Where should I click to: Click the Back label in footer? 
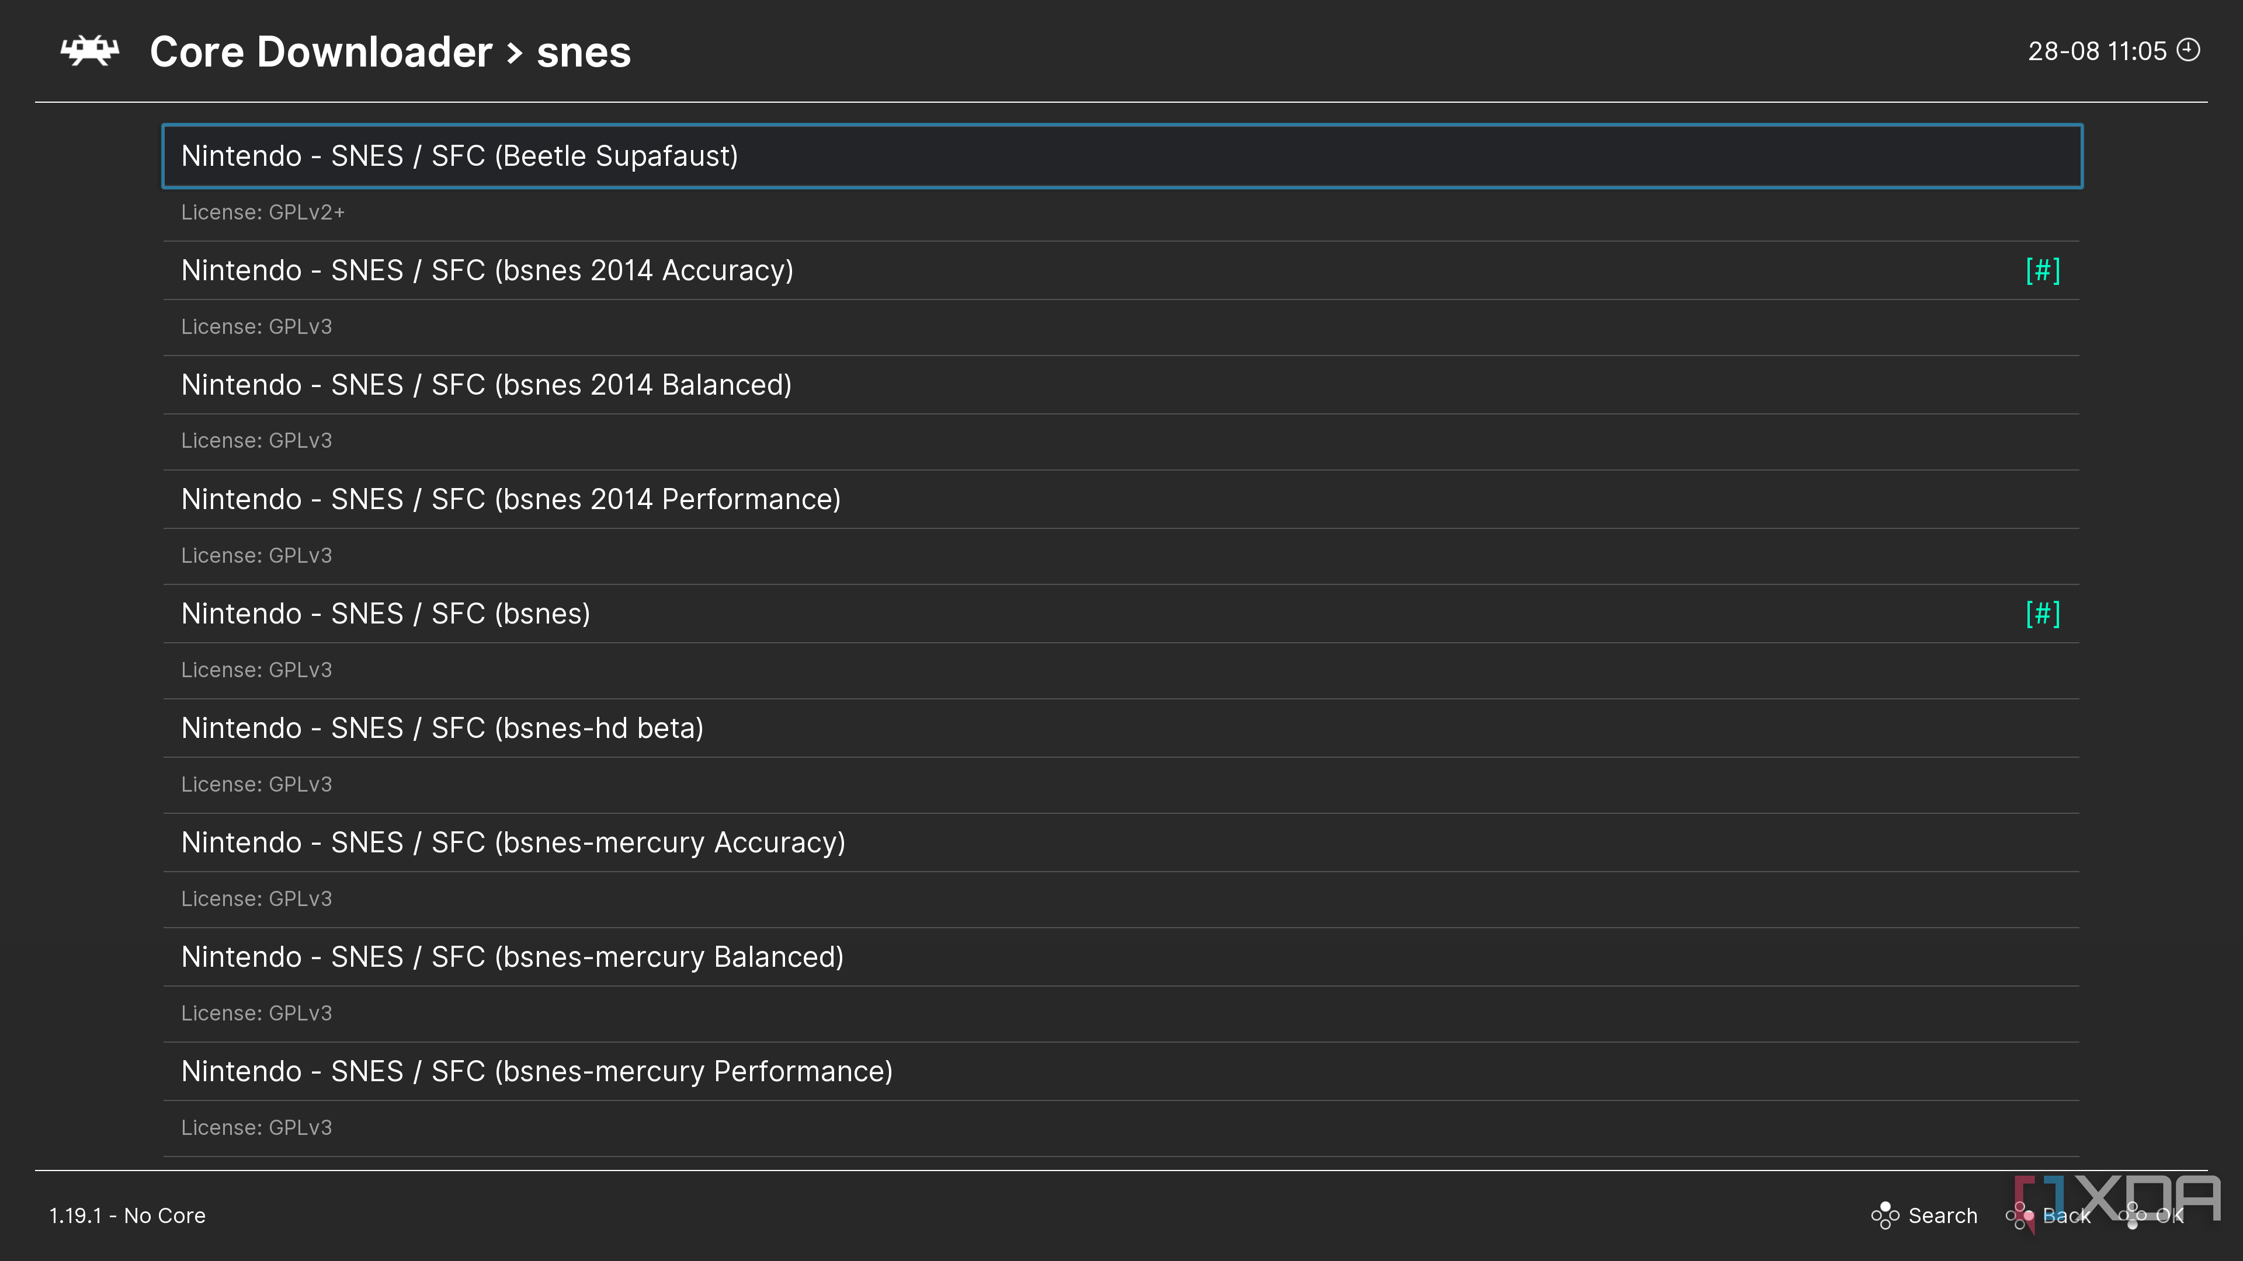[2066, 1215]
